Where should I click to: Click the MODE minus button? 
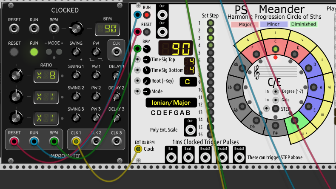(x=48, y=52)
